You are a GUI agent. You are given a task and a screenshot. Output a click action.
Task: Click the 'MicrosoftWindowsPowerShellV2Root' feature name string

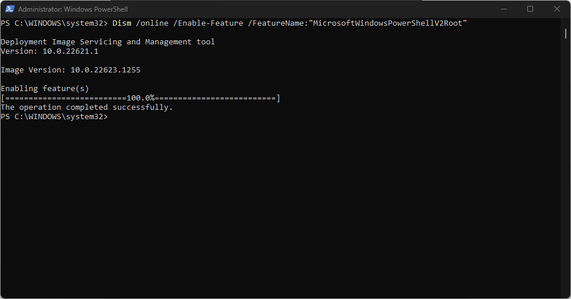[388, 23]
